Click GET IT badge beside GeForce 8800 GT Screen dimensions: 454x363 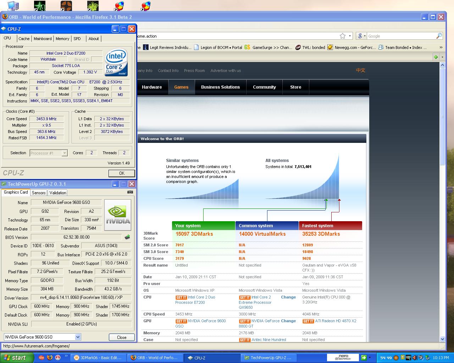[x=244, y=321]
